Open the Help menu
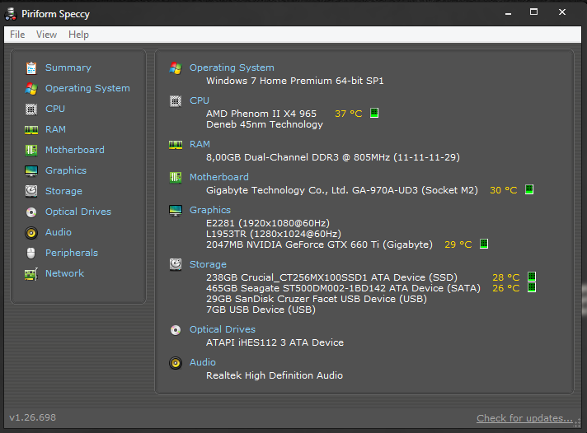 78,35
